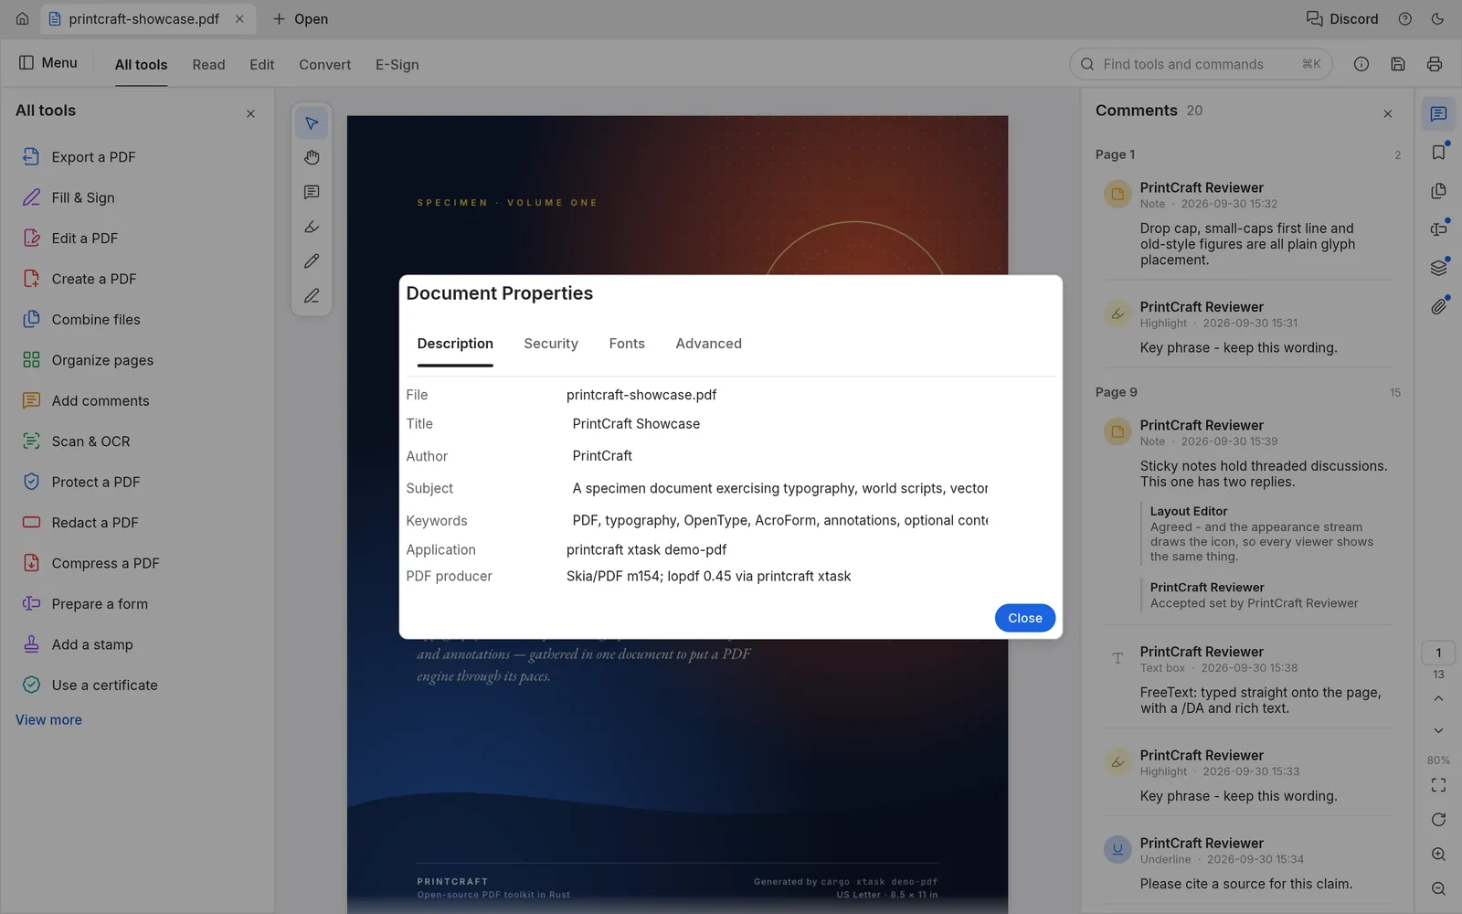This screenshot has width=1462, height=914.
Task: Open the layers panel icon
Action: 1438,268
